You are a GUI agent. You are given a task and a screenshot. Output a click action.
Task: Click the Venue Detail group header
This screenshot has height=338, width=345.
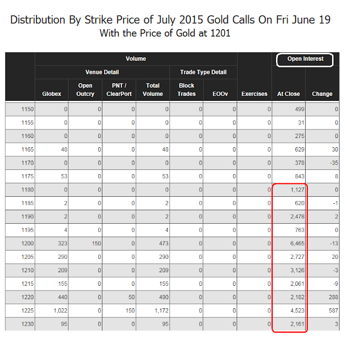tap(102, 72)
